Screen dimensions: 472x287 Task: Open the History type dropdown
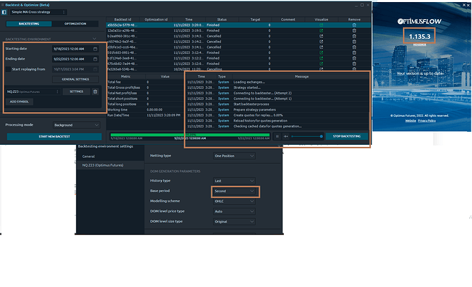234,181
